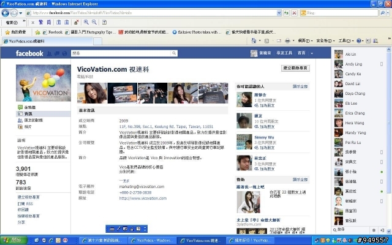Expand the address bar URL history dropdown

279,13
